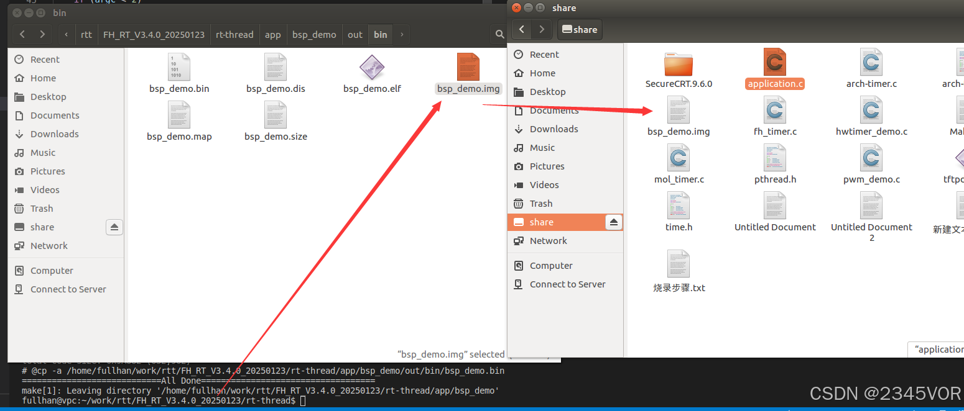Open Videos in share window sidebar
Viewport: 964px width, 411px height.
tap(565, 185)
